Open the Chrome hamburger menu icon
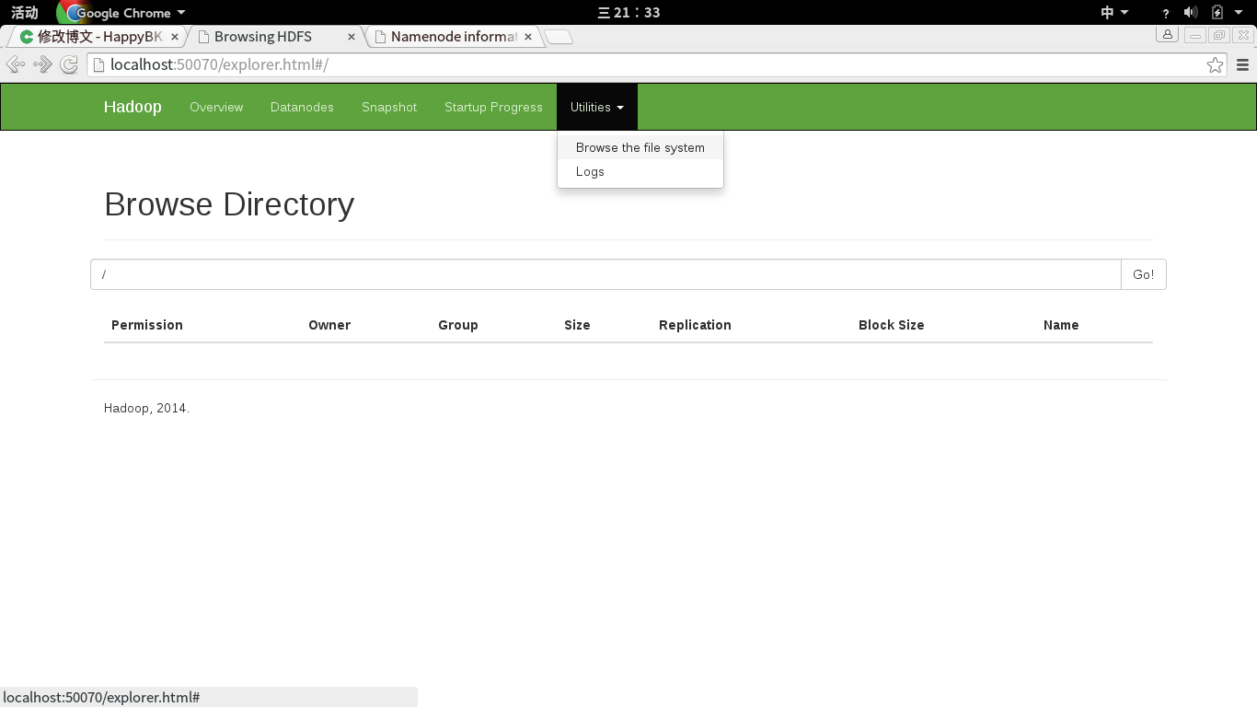 pos(1242,64)
